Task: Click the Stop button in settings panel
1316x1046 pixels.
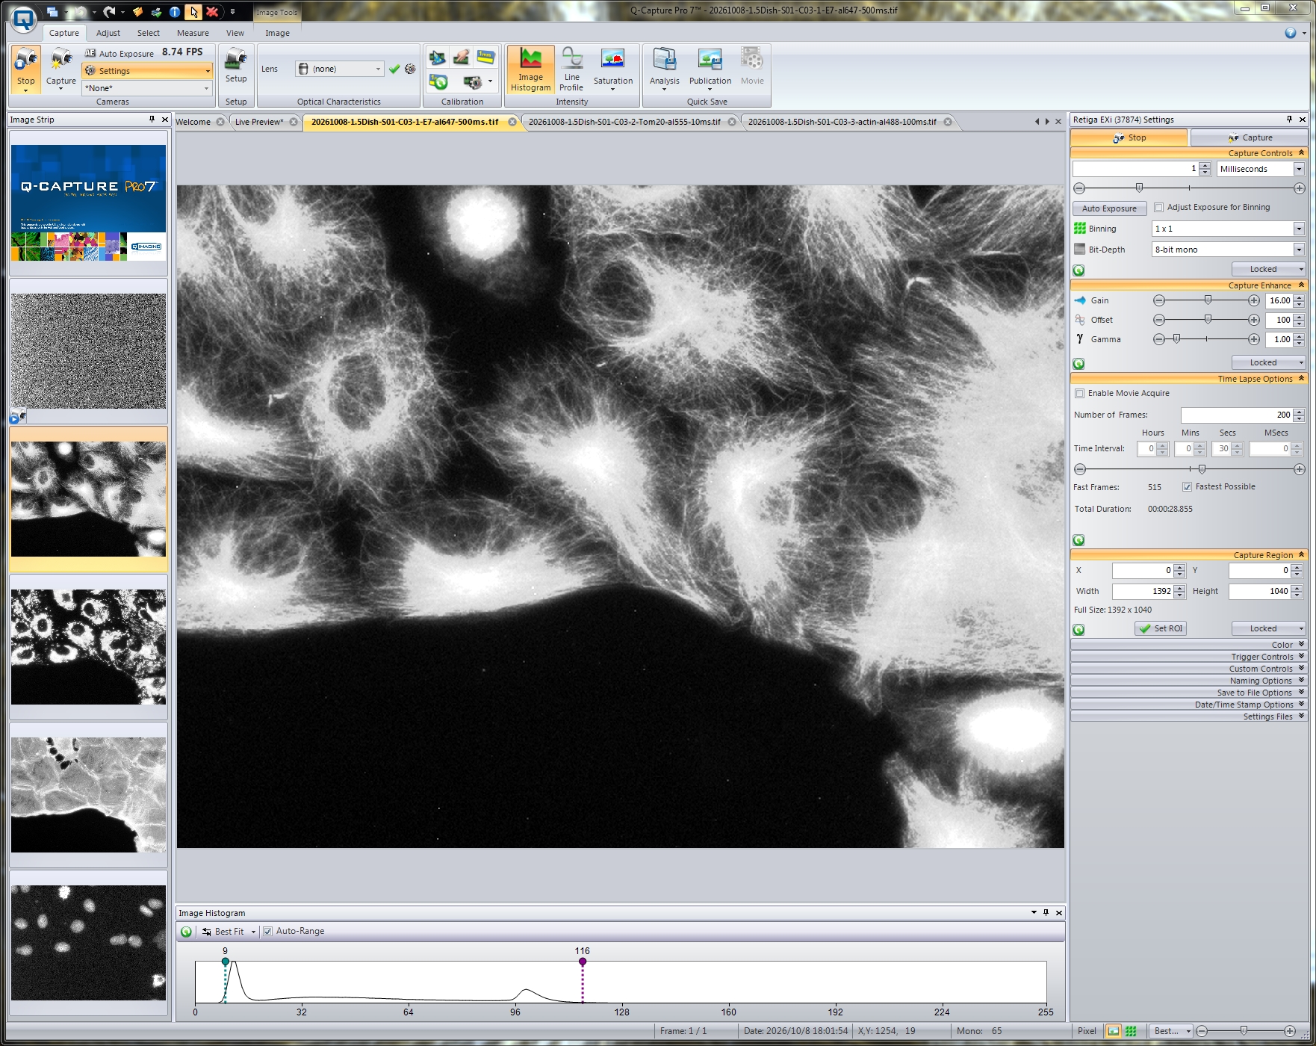Action: (x=1129, y=137)
